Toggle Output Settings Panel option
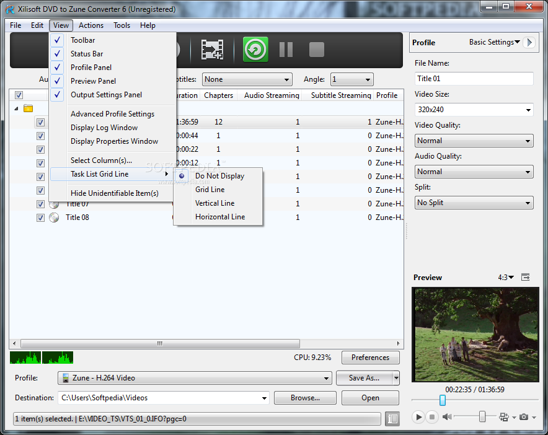The height and width of the screenshot is (435, 548). click(x=106, y=95)
